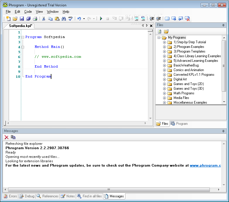This screenshot has height=202, width=229.
Task: Click the previous bookmark toolbar icon
Action: pos(181,19)
